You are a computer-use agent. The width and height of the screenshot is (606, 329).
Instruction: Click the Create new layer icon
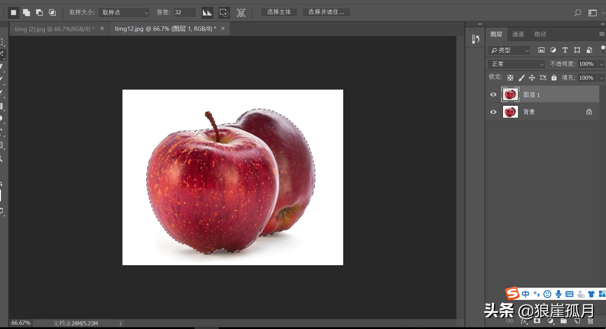pyautogui.click(x=577, y=321)
